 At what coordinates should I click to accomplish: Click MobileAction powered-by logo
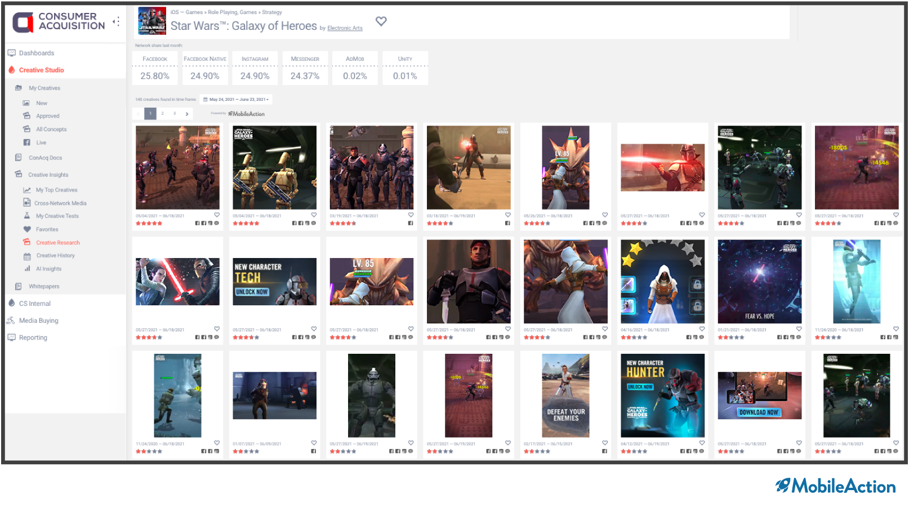coord(246,114)
